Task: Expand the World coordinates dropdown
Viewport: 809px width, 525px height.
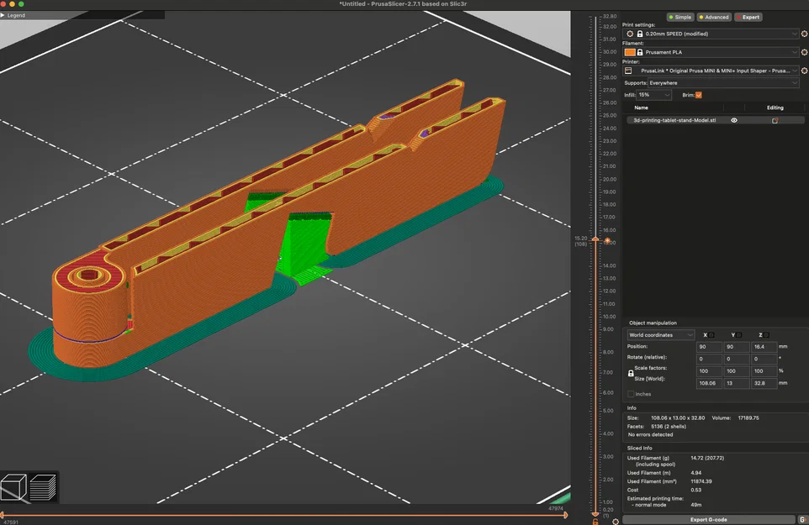Action: (660, 335)
